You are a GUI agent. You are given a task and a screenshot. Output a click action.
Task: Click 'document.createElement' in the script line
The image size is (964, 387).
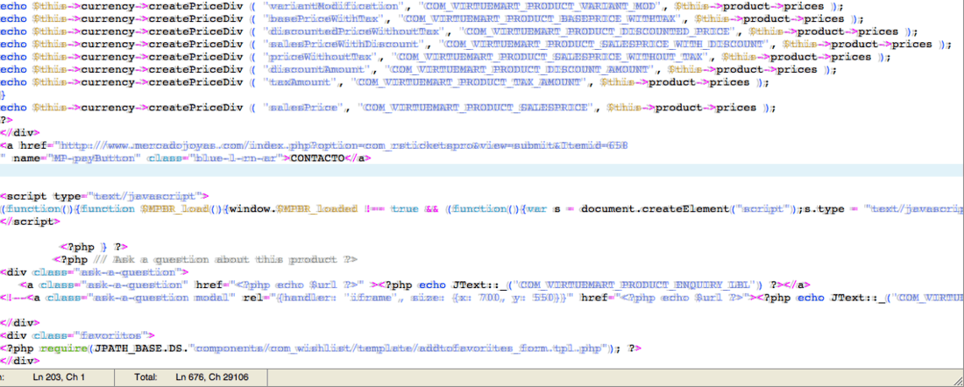[x=655, y=209]
